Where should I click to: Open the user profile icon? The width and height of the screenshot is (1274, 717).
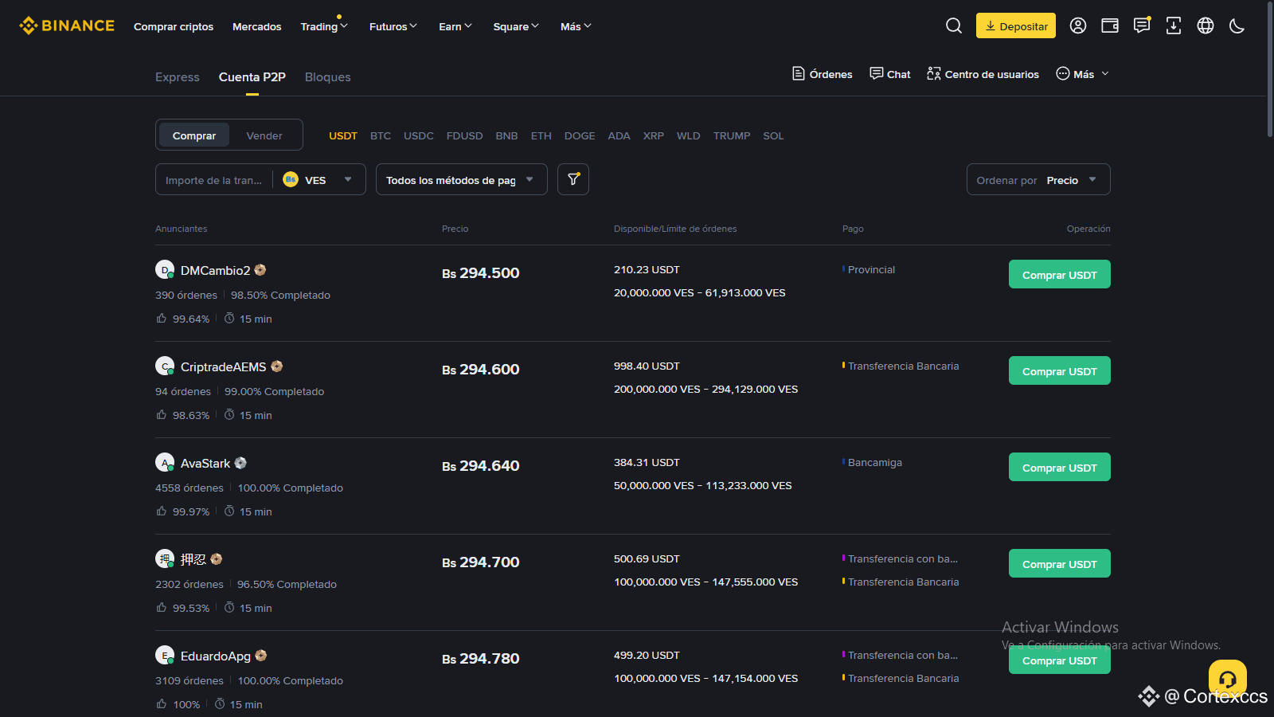point(1078,25)
